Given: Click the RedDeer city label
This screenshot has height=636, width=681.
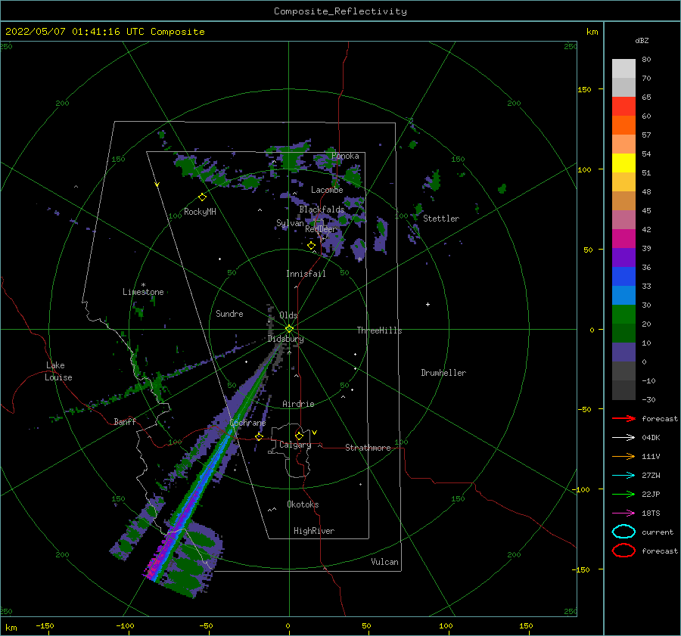Looking at the screenshot, I should click(x=321, y=229).
